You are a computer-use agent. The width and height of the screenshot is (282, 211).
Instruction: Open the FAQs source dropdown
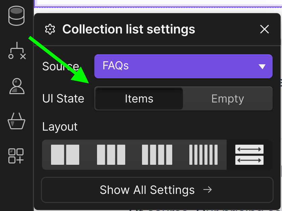[183, 66]
